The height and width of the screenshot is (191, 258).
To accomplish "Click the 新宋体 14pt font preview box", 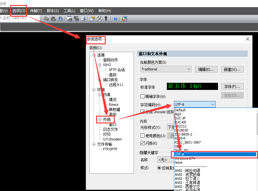I will pos(192,86).
